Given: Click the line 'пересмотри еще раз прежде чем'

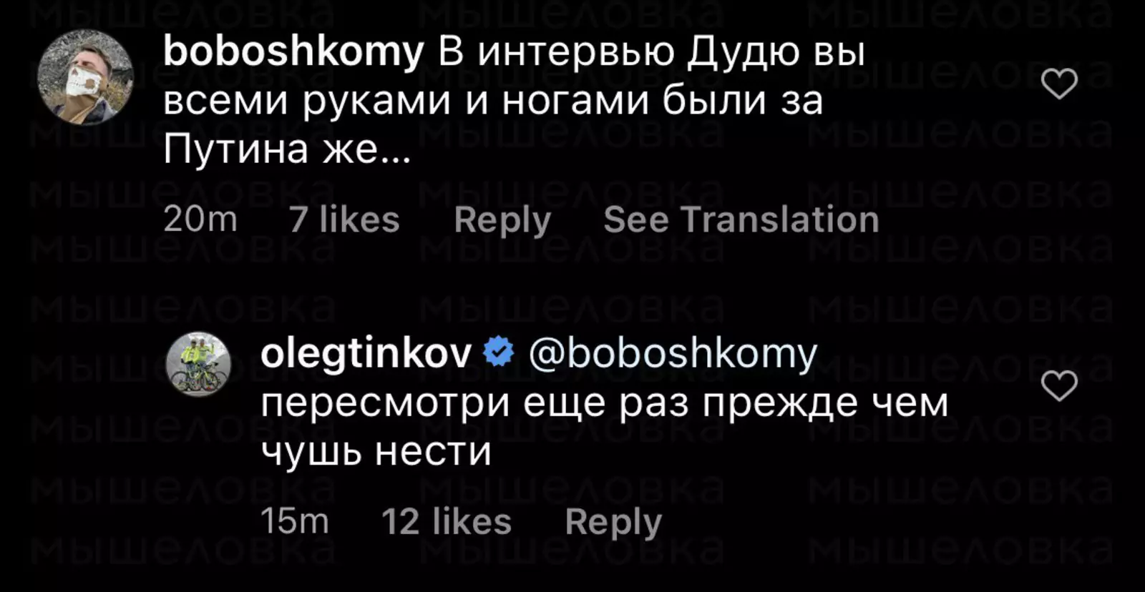Looking at the screenshot, I should tap(604, 403).
